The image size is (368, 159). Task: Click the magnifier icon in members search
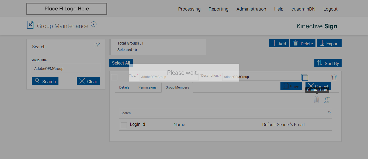coord(329,113)
